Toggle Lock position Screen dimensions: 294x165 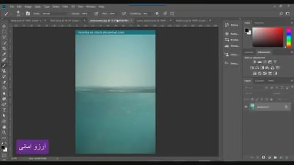click(262, 99)
